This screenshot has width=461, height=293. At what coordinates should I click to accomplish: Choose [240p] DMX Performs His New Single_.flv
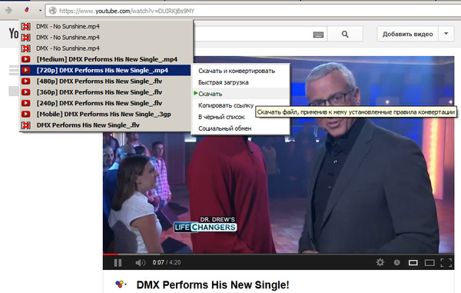(106, 103)
